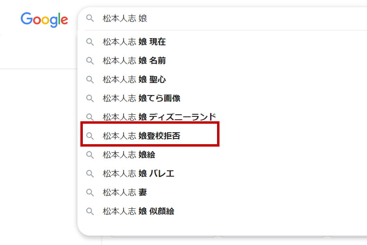Choose the 松本人志 娘 似顔絵 suggestion
The width and height of the screenshot is (367, 245).
click(x=138, y=211)
